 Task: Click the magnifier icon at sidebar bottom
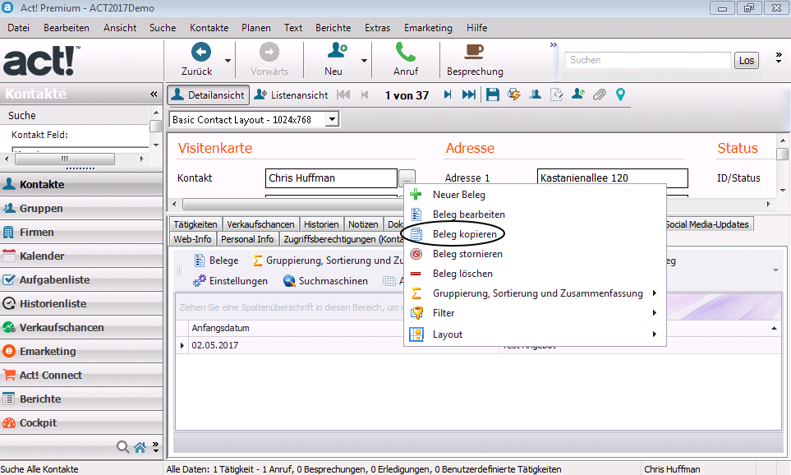point(122,447)
